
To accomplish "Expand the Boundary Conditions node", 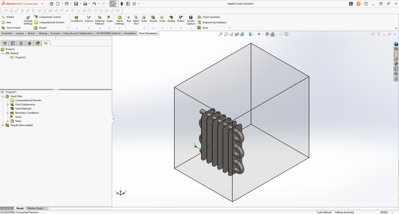I will click(8, 113).
